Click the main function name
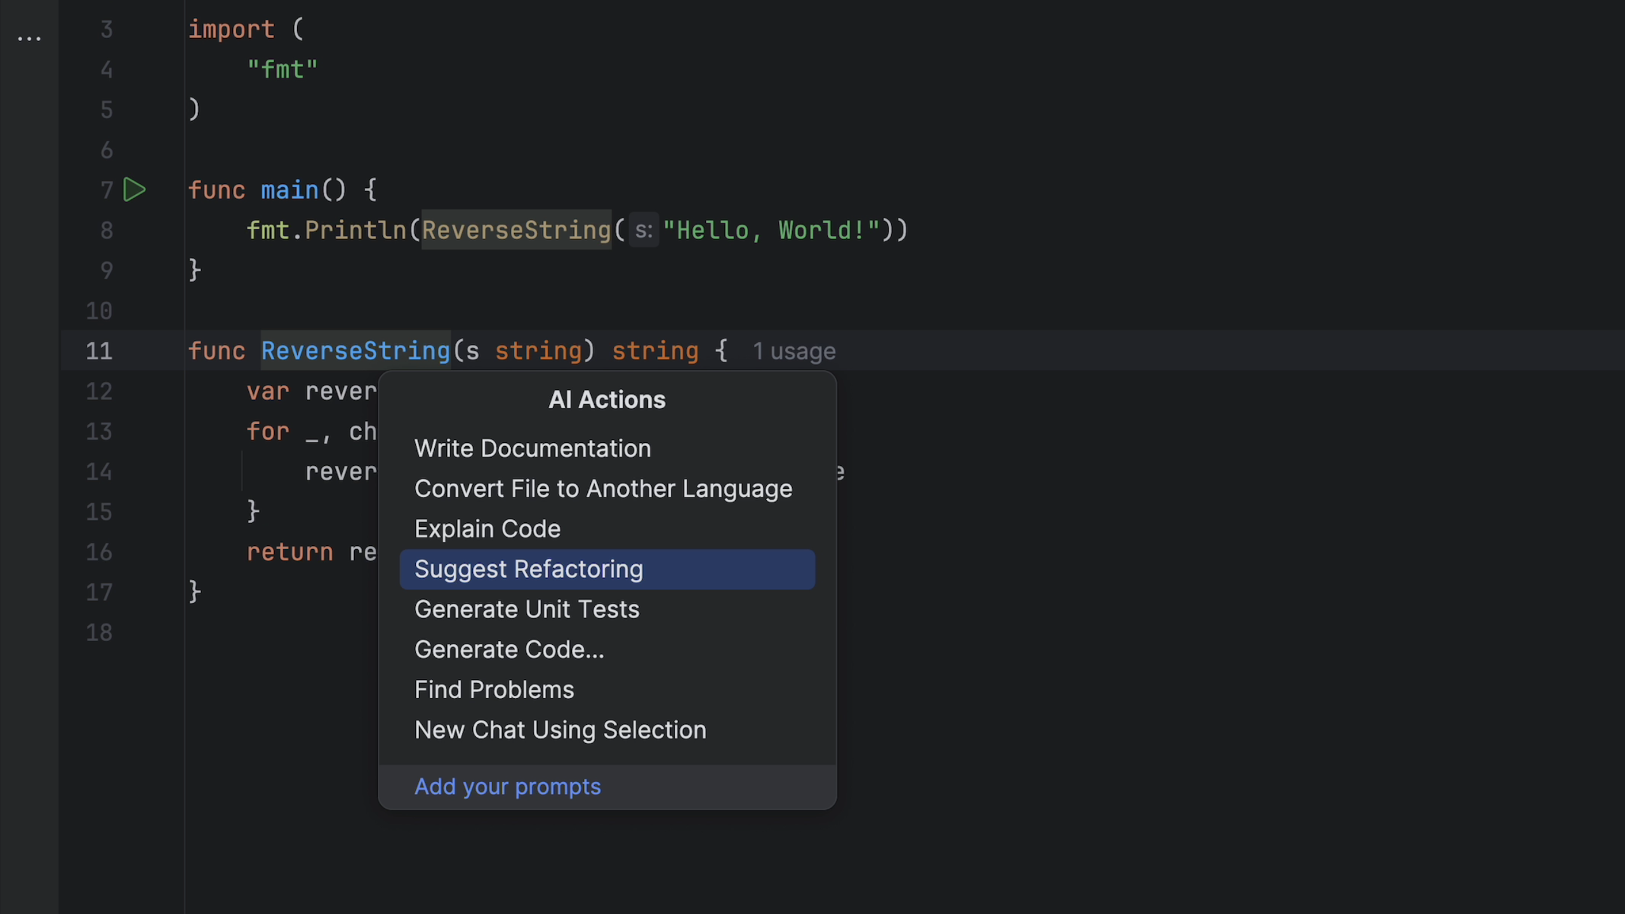 pos(289,190)
